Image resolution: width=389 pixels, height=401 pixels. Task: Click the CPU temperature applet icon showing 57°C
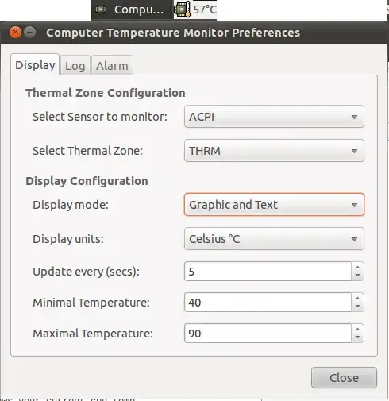[182, 10]
